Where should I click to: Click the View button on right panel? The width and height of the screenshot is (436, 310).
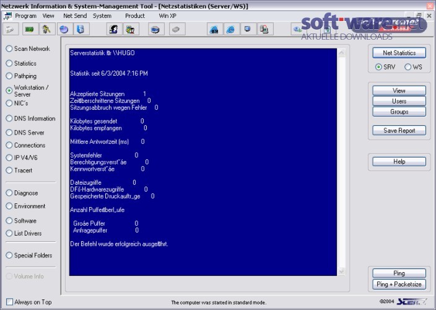point(399,91)
